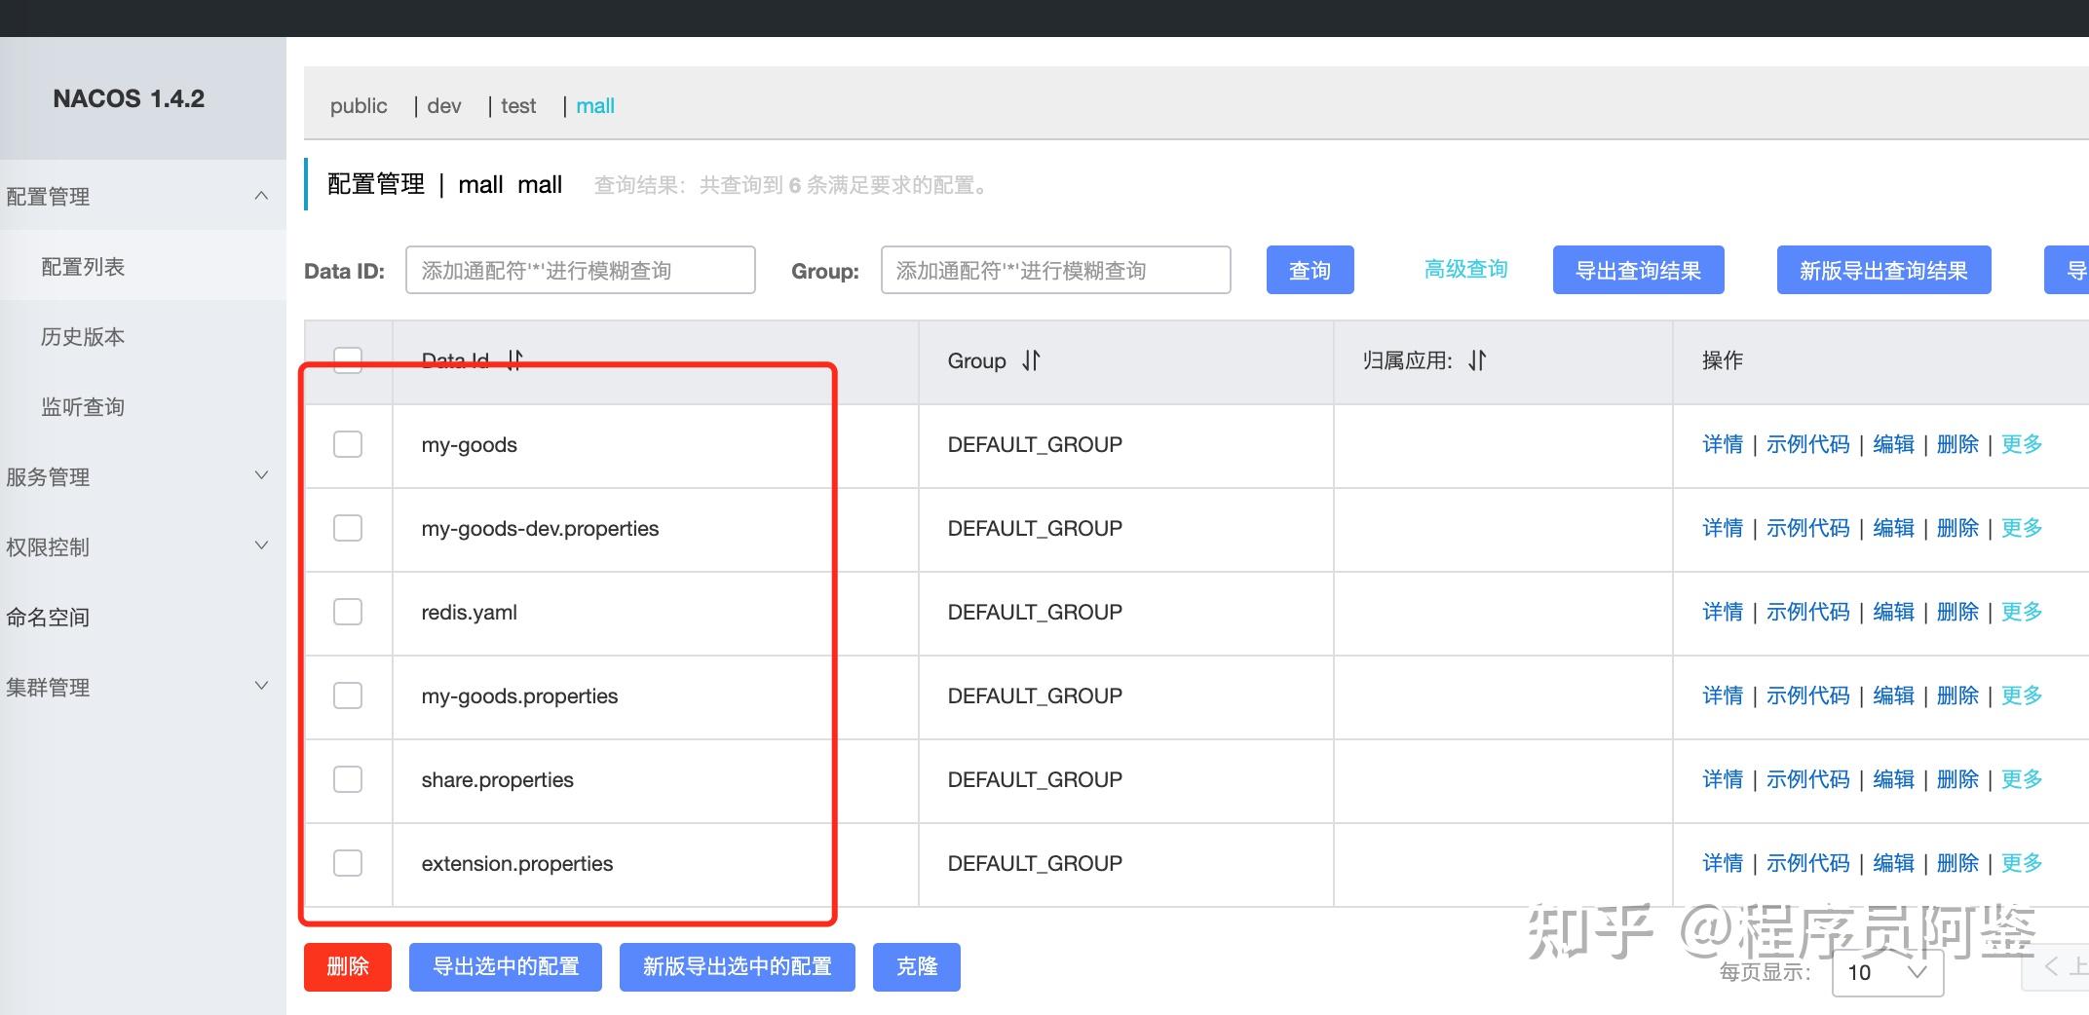This screenshot has width=2089, height=1015.
Task: Click 删除 for share.properties row
Action: click(x=1958, y=779)
